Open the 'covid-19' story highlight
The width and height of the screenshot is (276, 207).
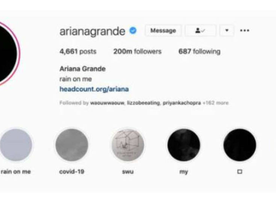coord(72,145)
